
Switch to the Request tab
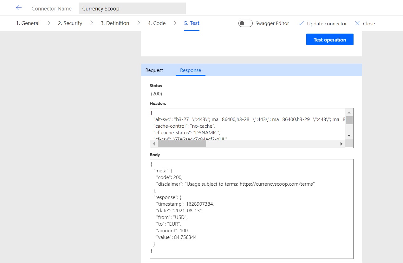[154, 70]
